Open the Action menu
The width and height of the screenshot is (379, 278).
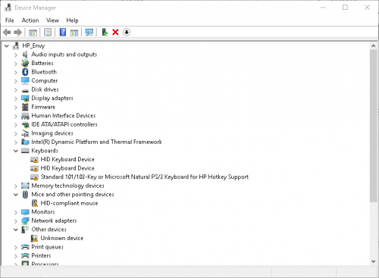(30, 20)
